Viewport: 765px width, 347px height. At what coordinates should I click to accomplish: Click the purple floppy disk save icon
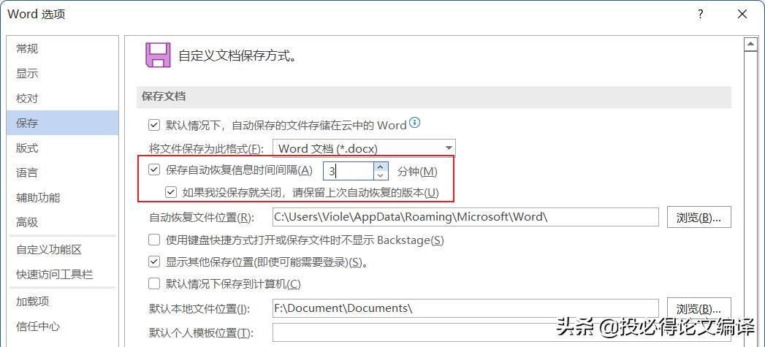(x=158, y=55)
